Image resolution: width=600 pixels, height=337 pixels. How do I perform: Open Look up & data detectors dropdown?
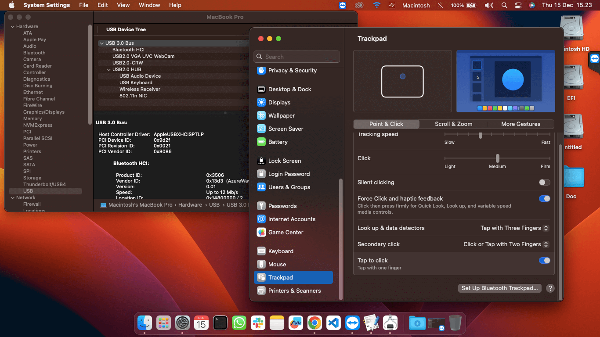[514, 228]
